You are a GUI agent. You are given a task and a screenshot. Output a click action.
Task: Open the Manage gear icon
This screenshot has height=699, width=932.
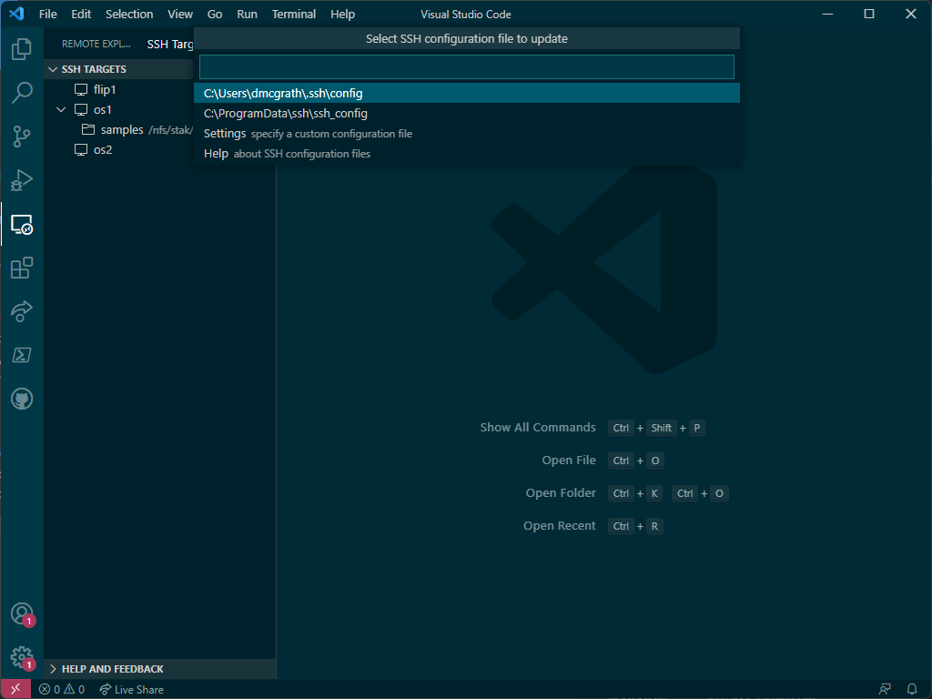tap(22, 658)
